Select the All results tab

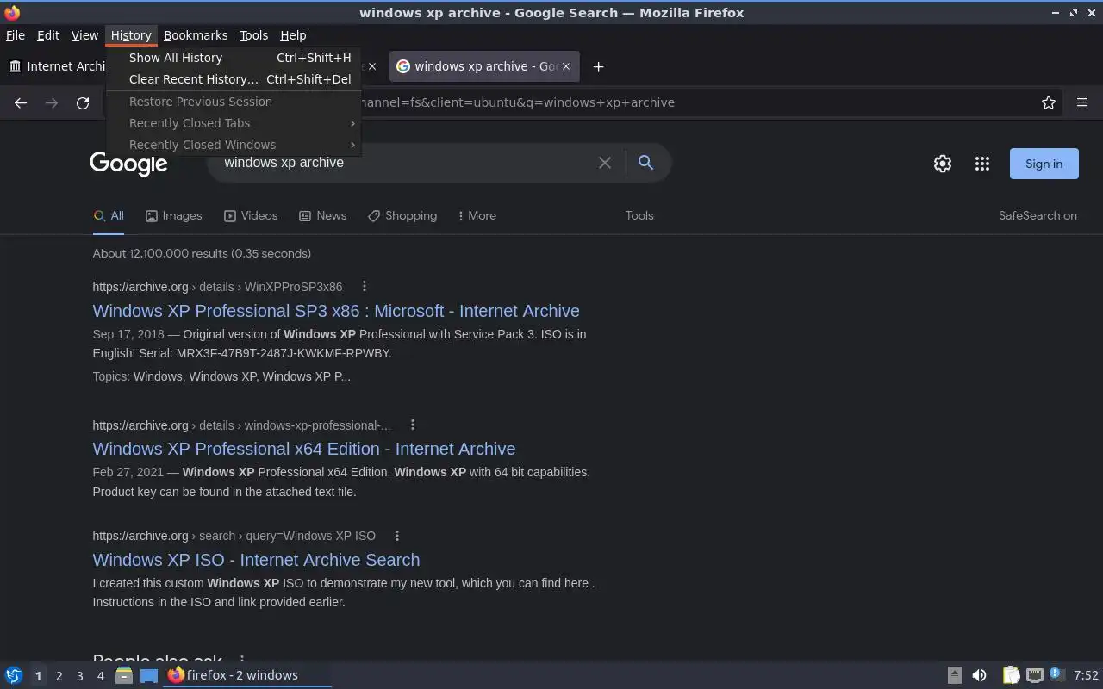tap(109, 215)
